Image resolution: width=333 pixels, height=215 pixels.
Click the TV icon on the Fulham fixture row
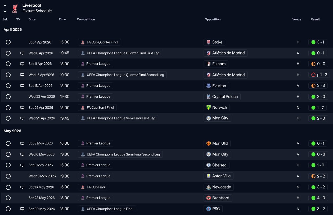click(x=22, y=64)
